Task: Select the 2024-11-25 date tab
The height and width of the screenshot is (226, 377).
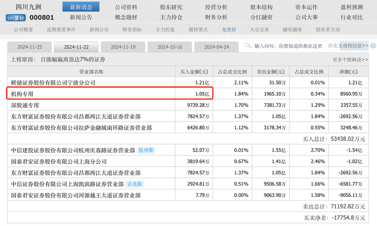Action: [29, 47]
